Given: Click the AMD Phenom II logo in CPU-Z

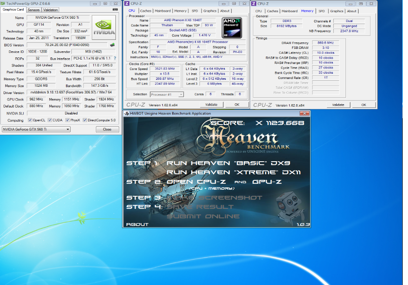Looking at the screenshot, I should tap(232, 28).
